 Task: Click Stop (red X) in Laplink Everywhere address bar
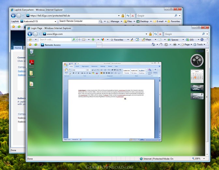pos(133,16)
